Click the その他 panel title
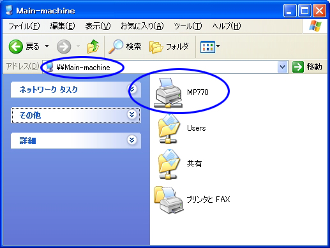 click(x=30, y=115)
